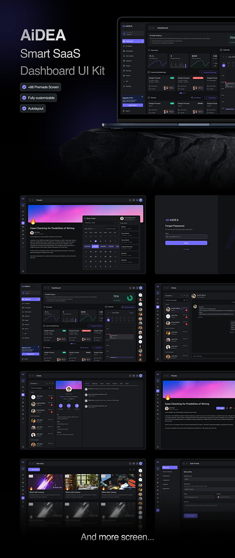Open People in the laptop mockup sidebar
The width and height of the screenshot is (235, 558).
coord(127,66)
